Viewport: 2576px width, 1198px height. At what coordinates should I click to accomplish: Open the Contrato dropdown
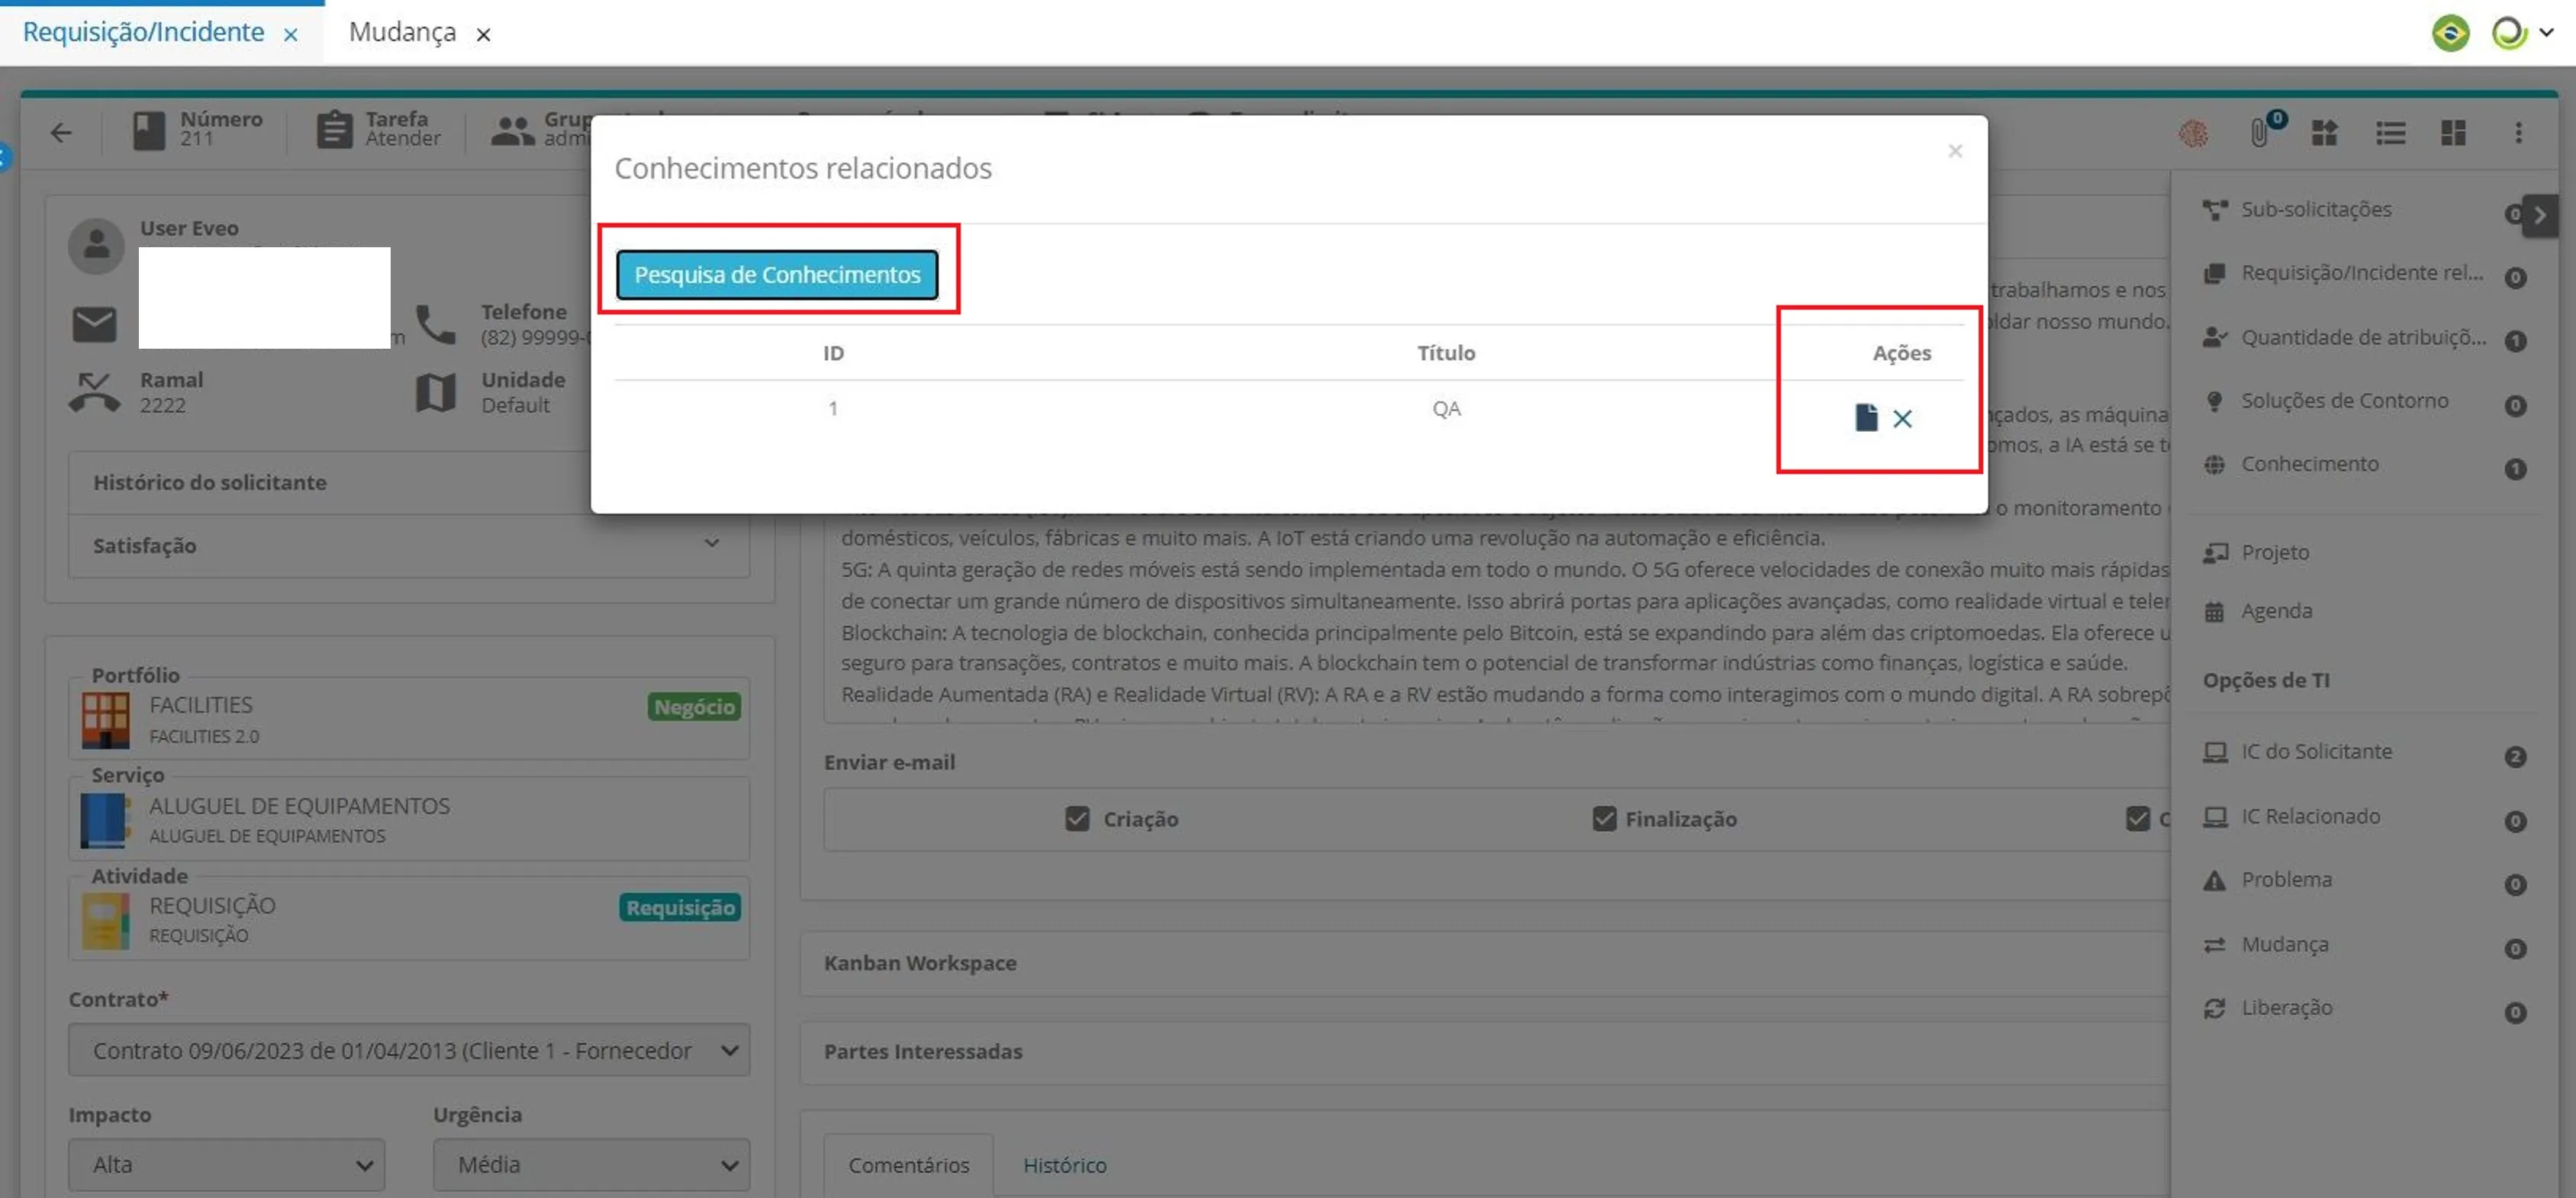click(409, 1050)
